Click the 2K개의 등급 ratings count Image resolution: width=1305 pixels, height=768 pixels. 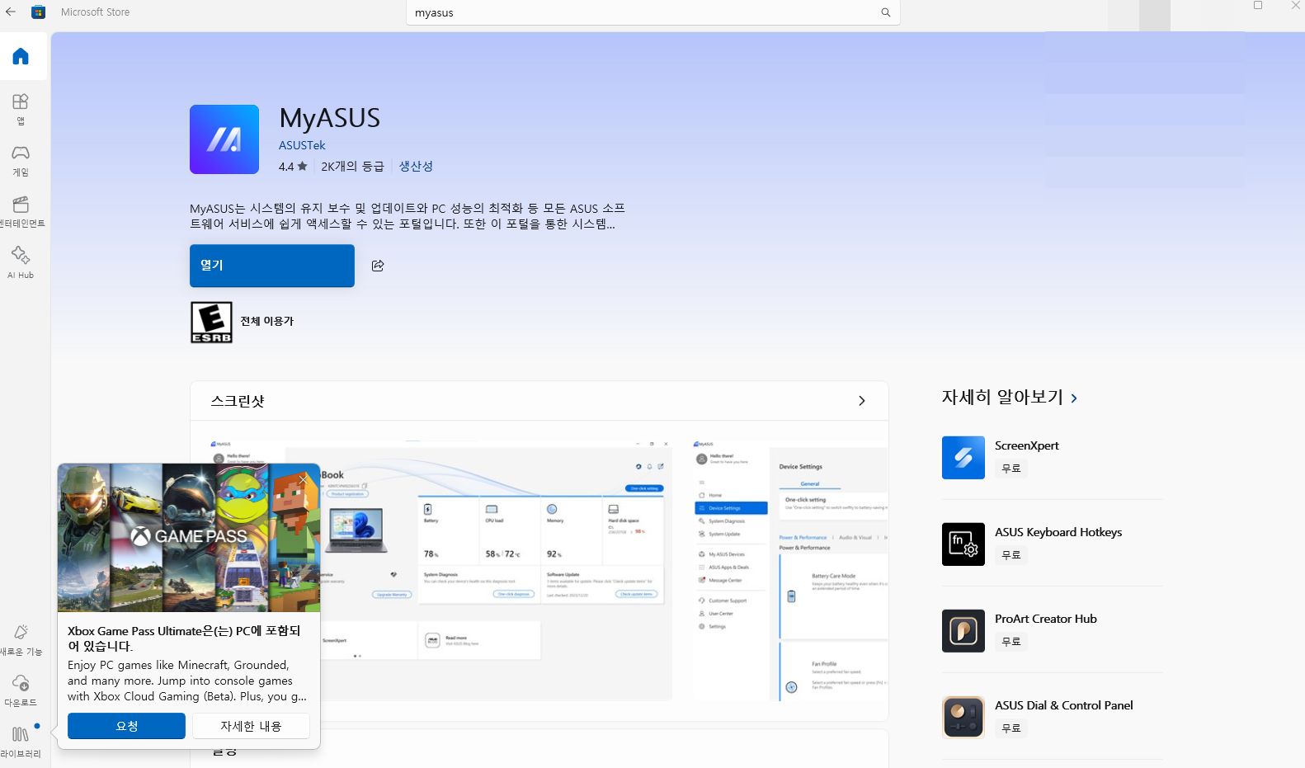pyautogui.click(x=352, y=167)
